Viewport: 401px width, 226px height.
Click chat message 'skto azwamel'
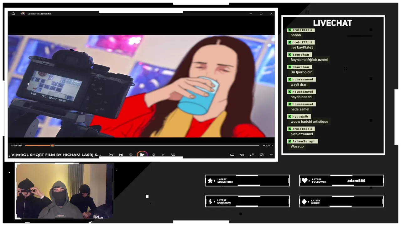tap(302, 134)
